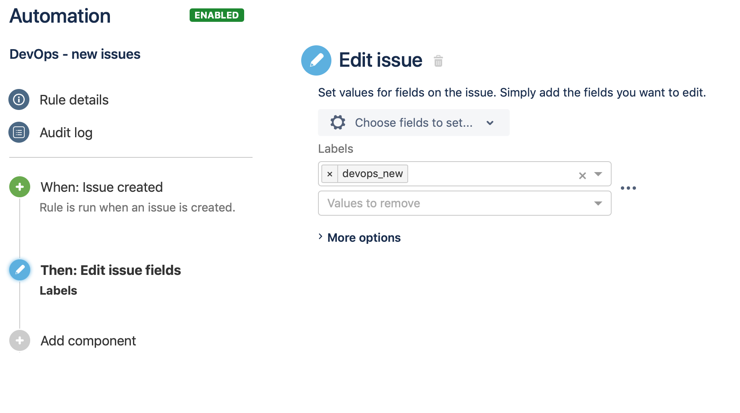Click the green Issue created trigger icon
This screenshot has height=413, width=740.
click(x=20, y=187)
